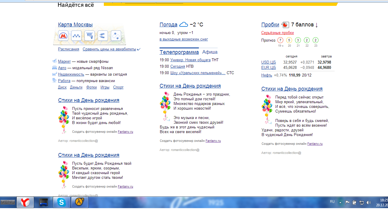
Task: Open the Metro map icon
Action: [x=63, y=36]
